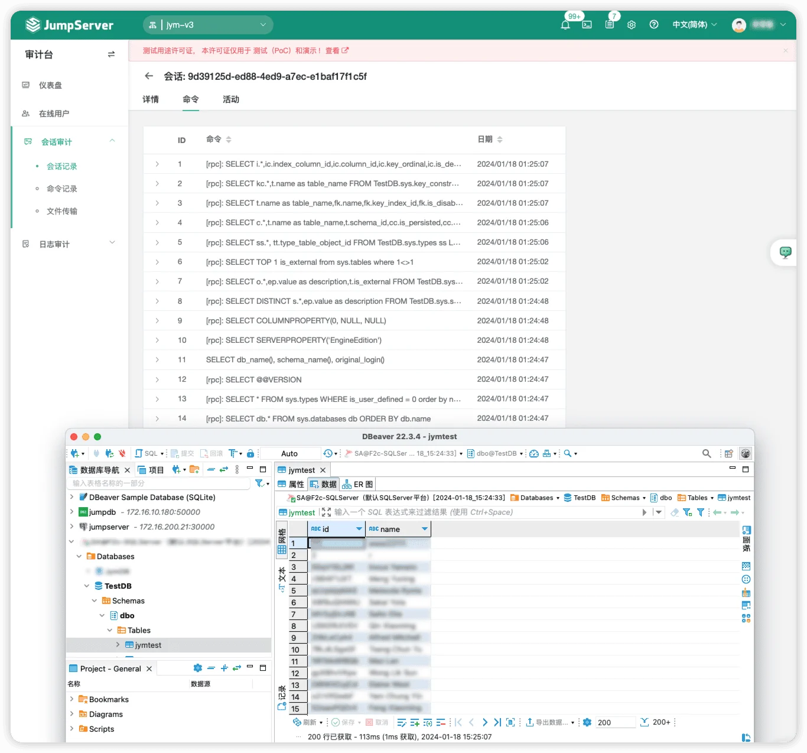
Task: Open the web terminal icon in JumpServer header
Action: coord(587,25)
